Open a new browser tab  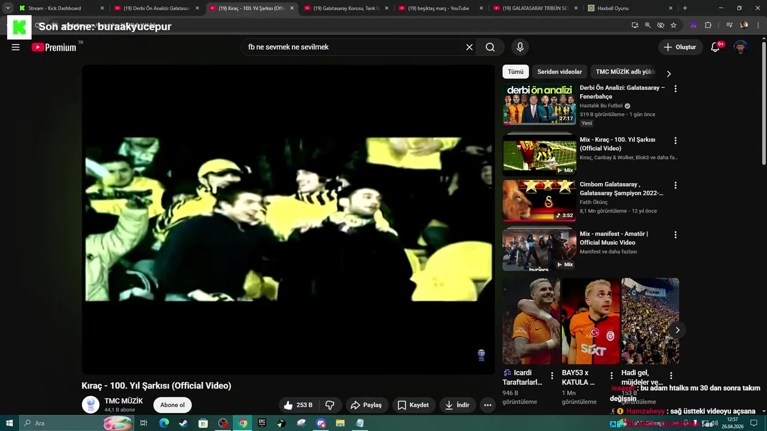point(685,8)
